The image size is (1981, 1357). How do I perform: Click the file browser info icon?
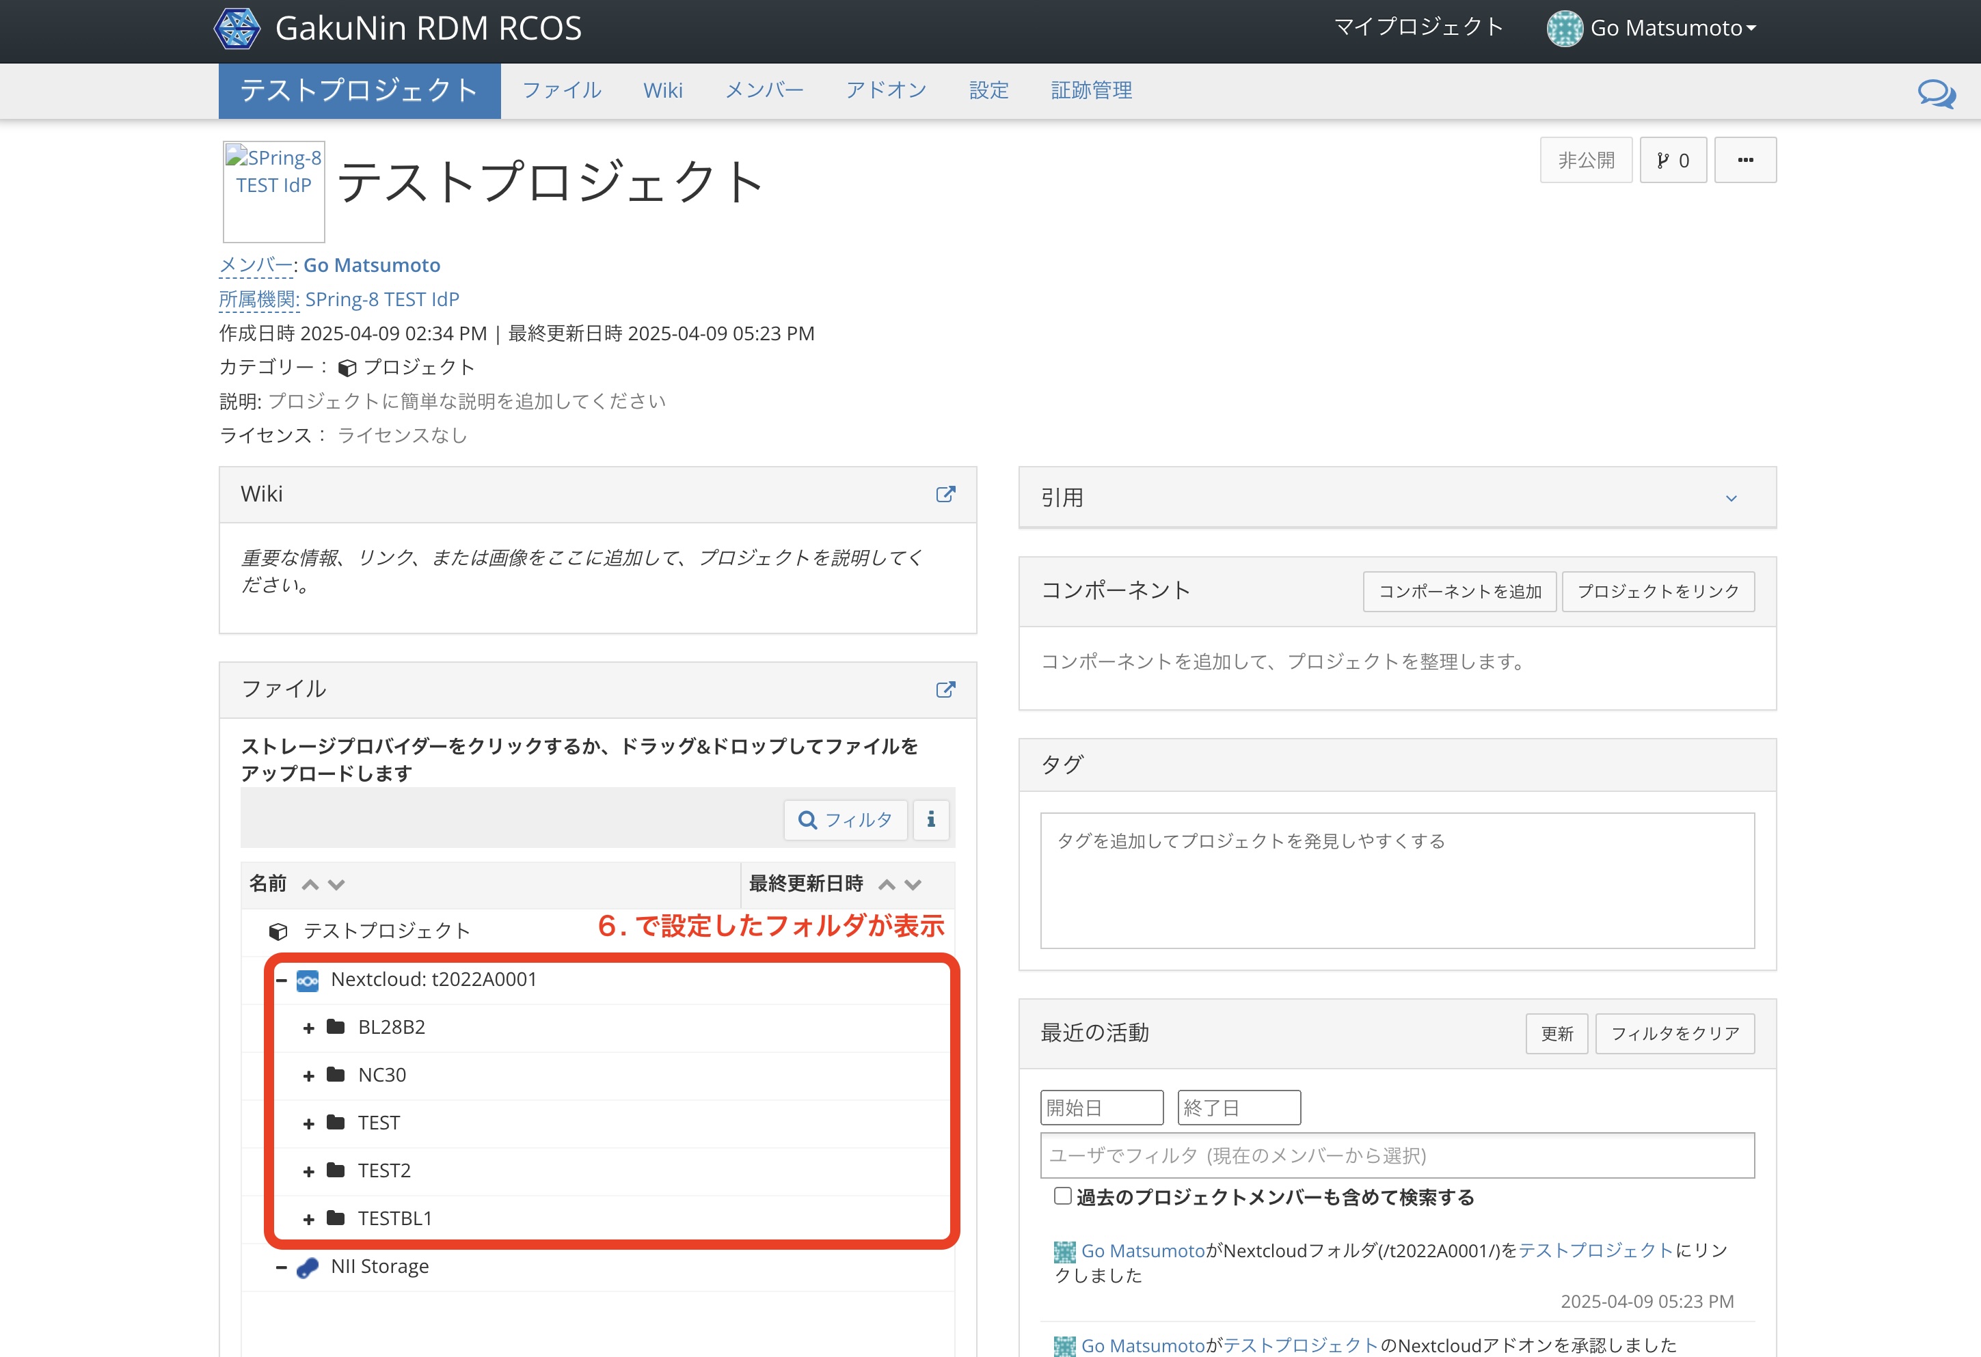931,819
